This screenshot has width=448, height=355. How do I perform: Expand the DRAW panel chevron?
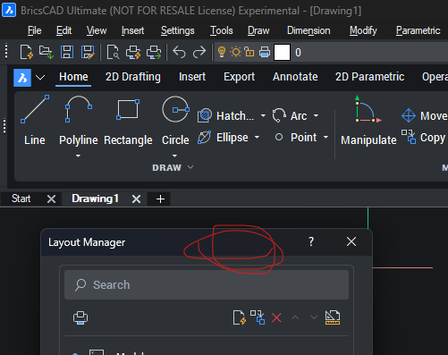click(x=190, y=167)
